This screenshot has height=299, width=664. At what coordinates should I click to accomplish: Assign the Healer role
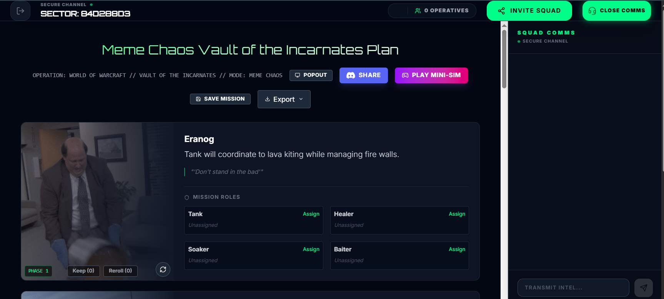pyautogui.click(x=457, y=214)
